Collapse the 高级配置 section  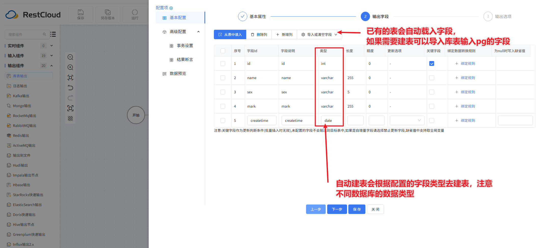[x=198, y=32]
